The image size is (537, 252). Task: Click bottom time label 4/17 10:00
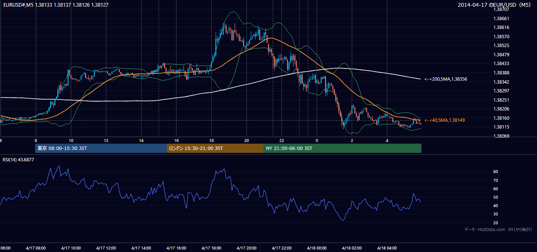click(71, 248)
